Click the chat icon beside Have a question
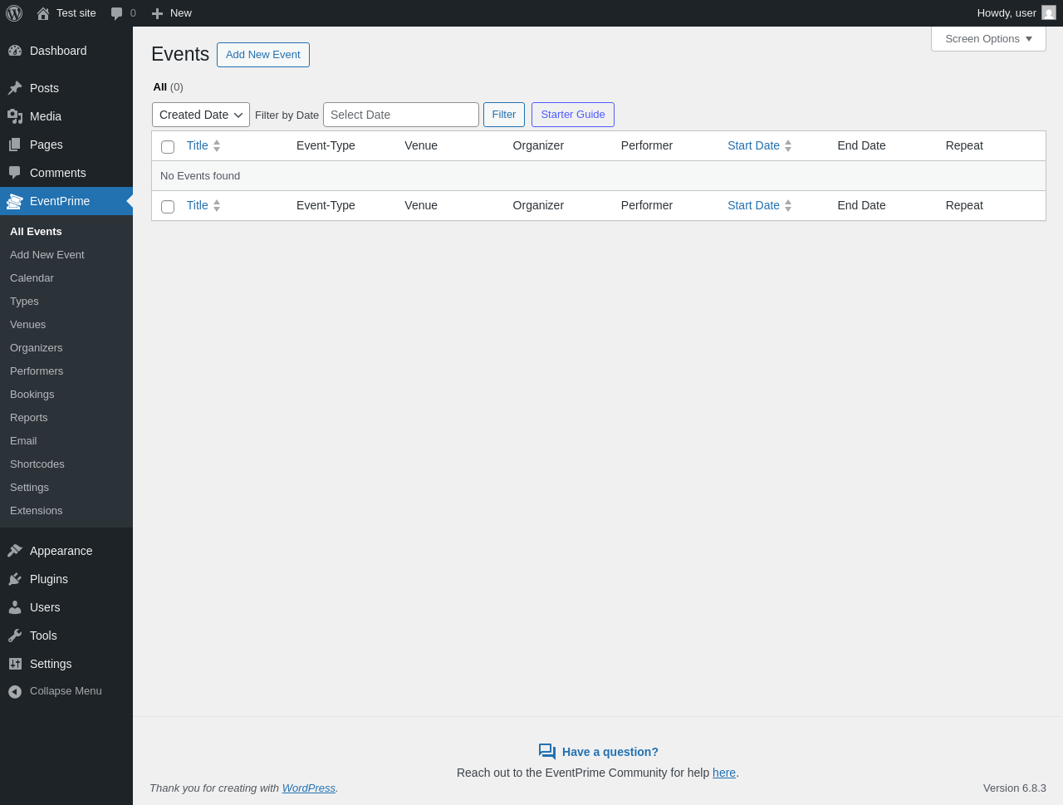Viewport: 1063px width, 805px height. click(547, 752)
